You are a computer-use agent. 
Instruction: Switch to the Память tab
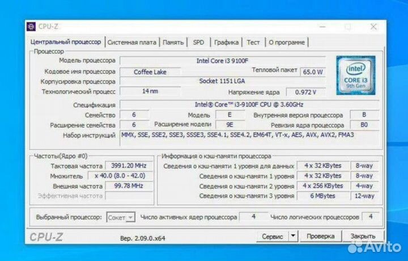coord(173,42)
